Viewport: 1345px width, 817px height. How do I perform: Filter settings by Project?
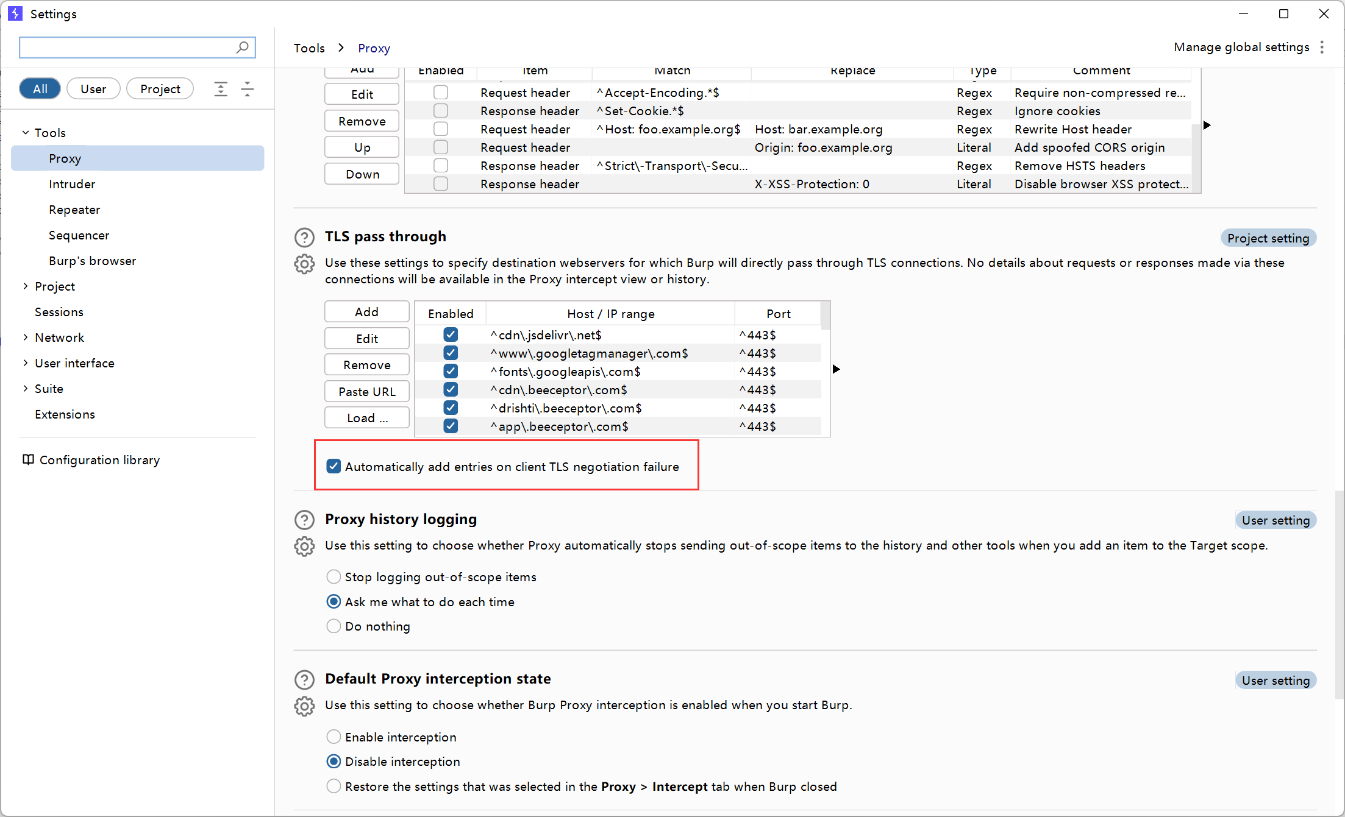coord(160,89)
